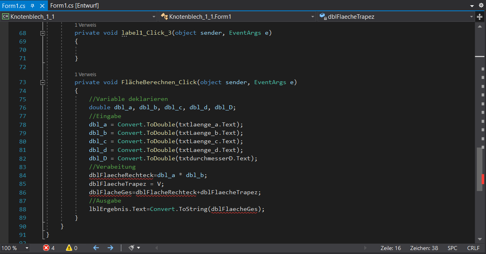Viewport: 486px width, 254px height.
Task: Click the SPC indentation indicator
Action: click(452, 248)
